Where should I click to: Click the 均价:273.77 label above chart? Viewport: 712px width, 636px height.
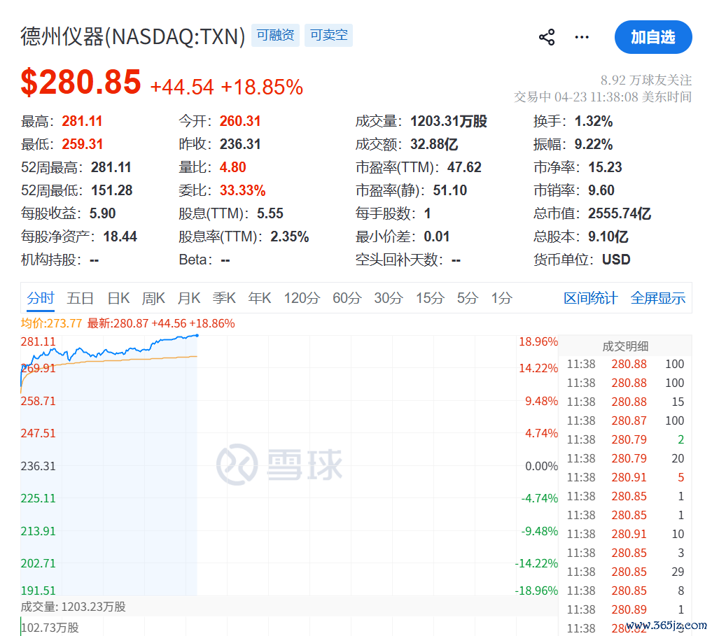pos(51,323)
